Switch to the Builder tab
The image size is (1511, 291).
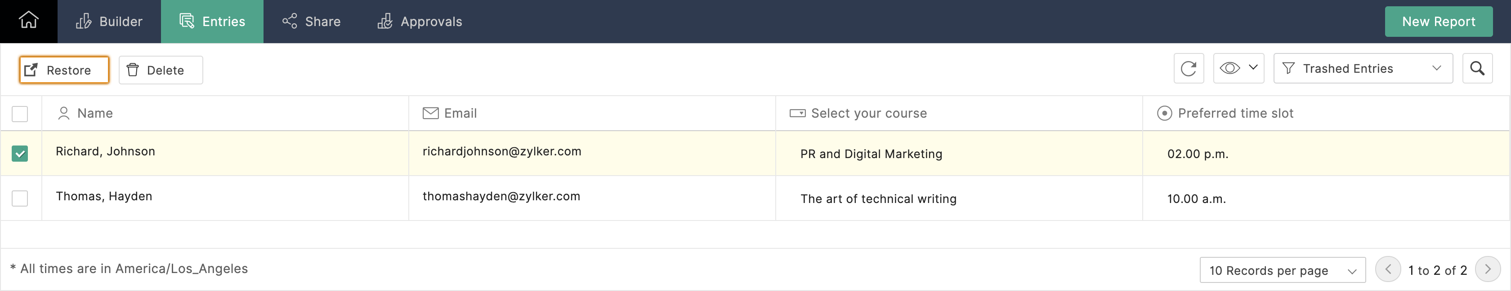(x=109, y=22)
